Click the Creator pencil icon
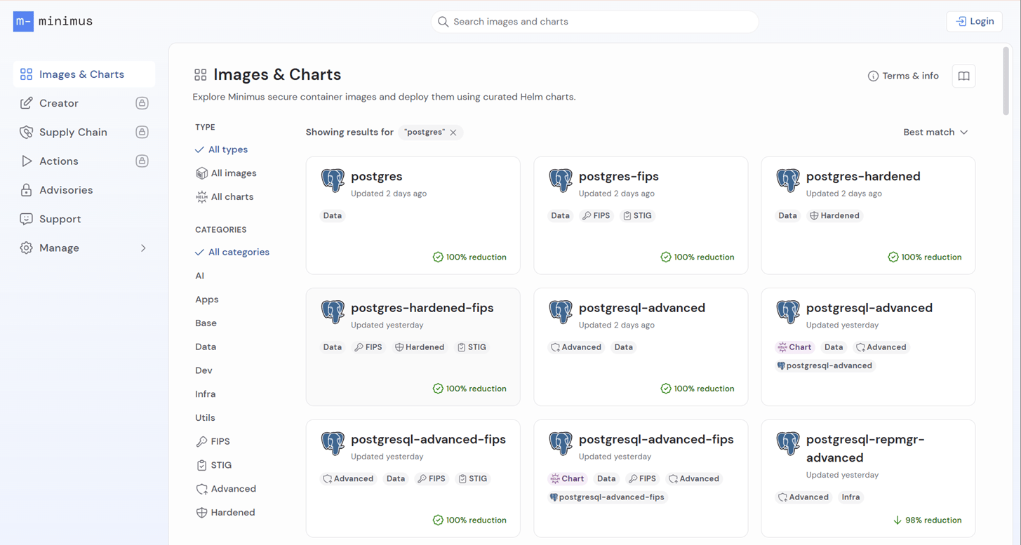Viewport: 1021px width, 545px height. 26,103
